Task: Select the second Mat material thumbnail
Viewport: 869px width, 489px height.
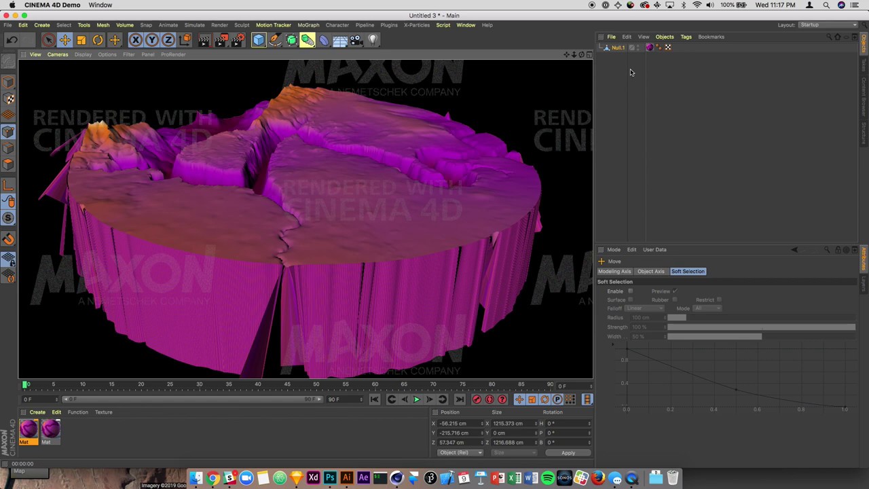Action: click(x=50, y=429)
